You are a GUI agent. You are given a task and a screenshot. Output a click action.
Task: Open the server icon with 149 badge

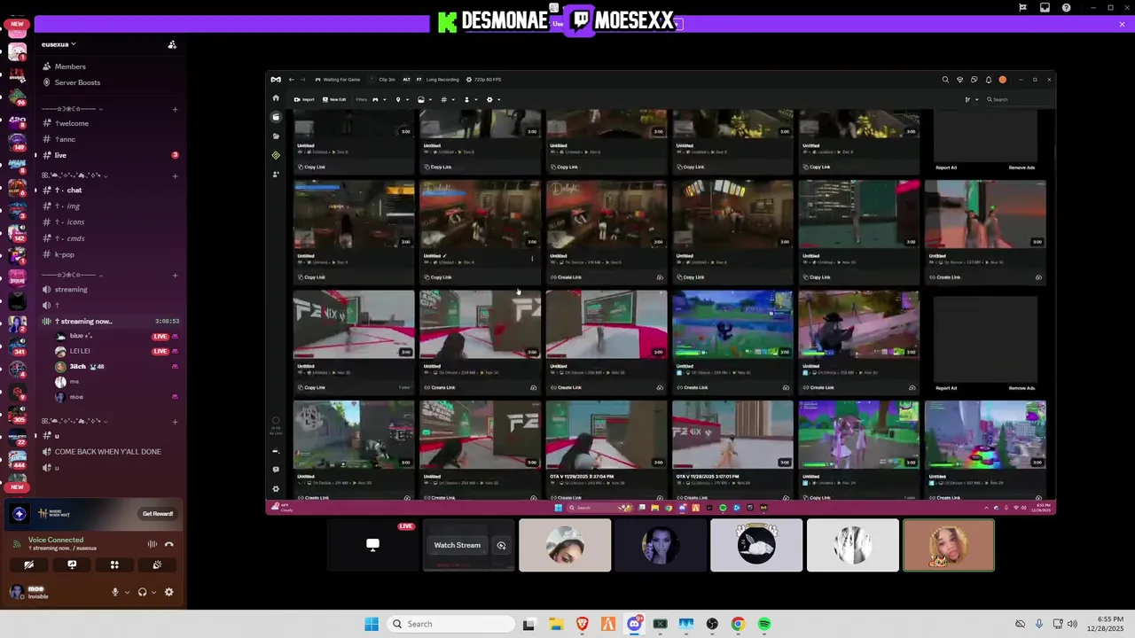(17, 141)
